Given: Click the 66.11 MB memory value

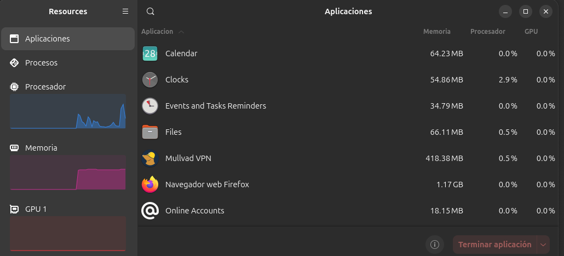Looking at the screenshot, I should (446, 132).
